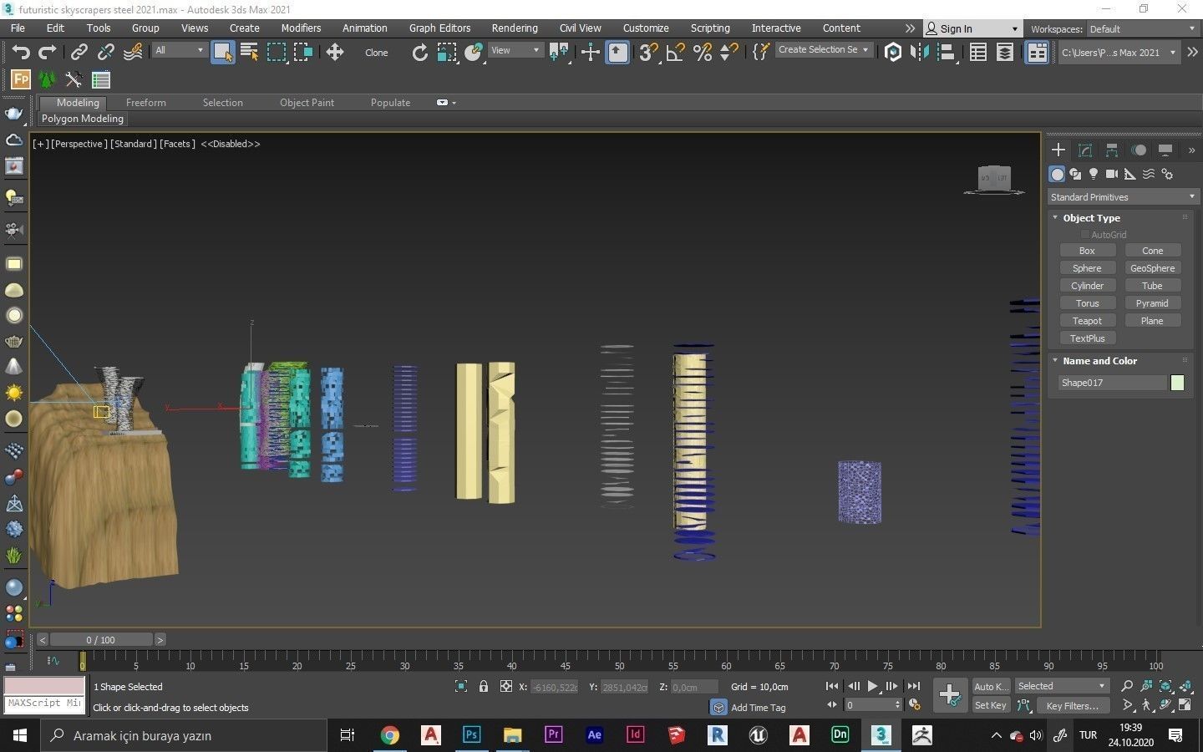The height and width of the screenshot is (752, 1203).
Task: Switch to the Modify panel tab
Action: 1085,150
